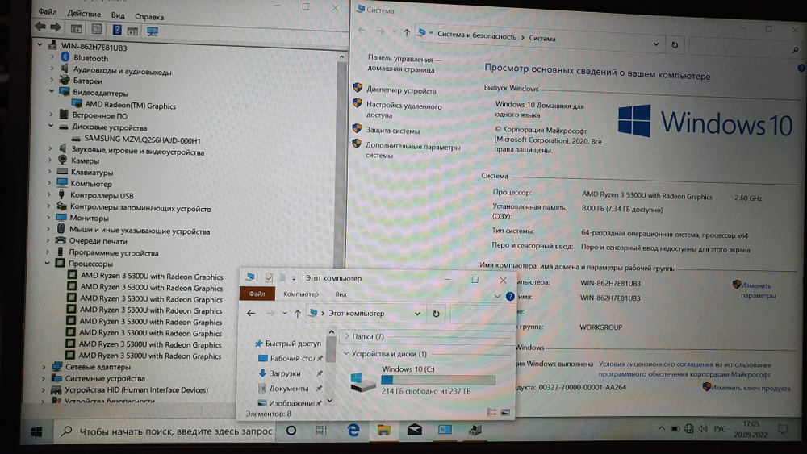Select AMD Radeon(TM) Graphics device
The height and width of the screenshot is (454, 807).
coord(130,105)
